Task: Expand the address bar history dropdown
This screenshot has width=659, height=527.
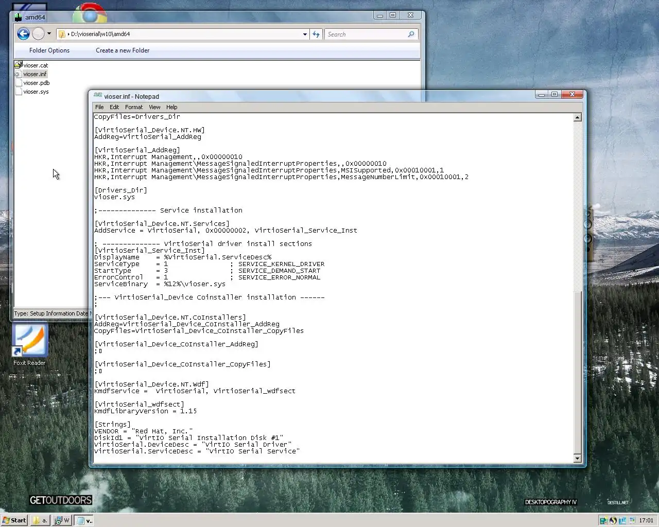Action: pyautogui.click(x=305, y=34)
